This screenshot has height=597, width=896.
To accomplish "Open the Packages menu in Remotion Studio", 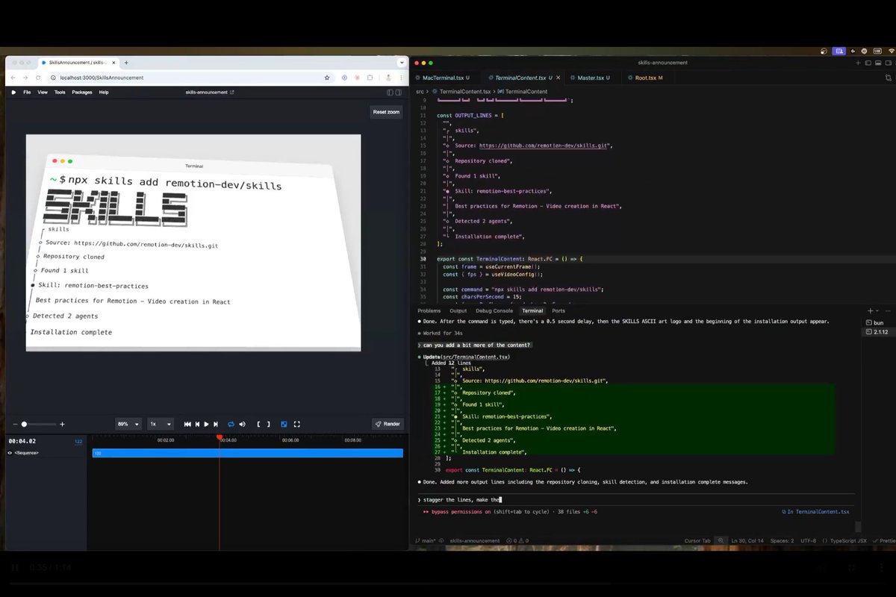I will click(x=82, y=93).
